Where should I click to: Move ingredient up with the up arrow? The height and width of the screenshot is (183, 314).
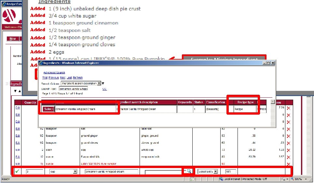20,91
